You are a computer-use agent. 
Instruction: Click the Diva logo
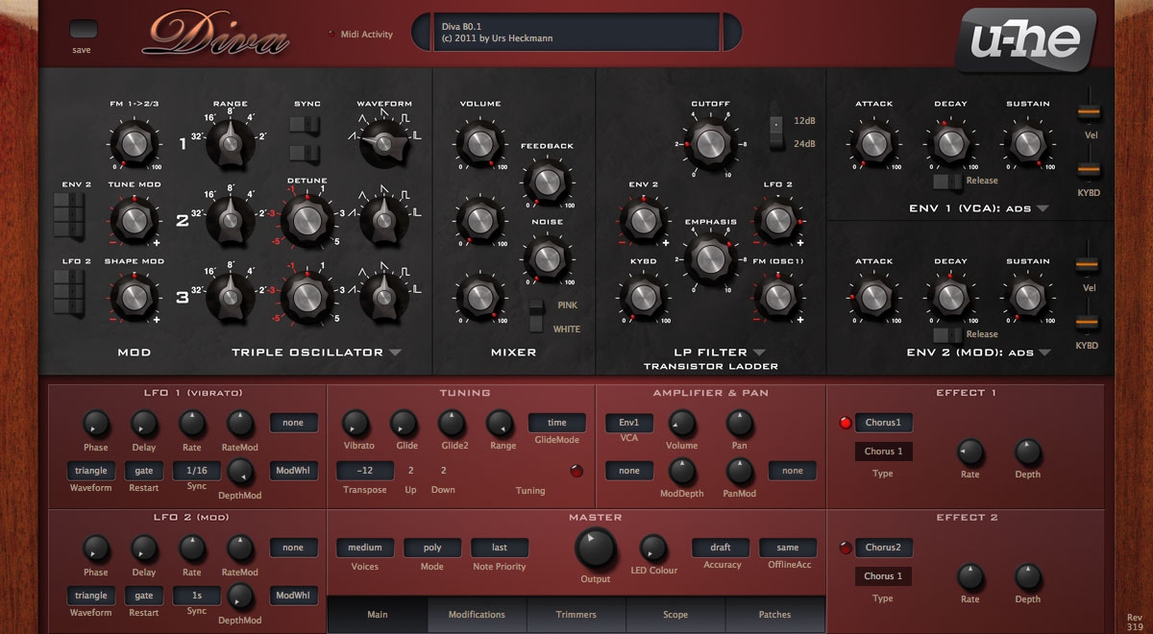click(216, 35)
